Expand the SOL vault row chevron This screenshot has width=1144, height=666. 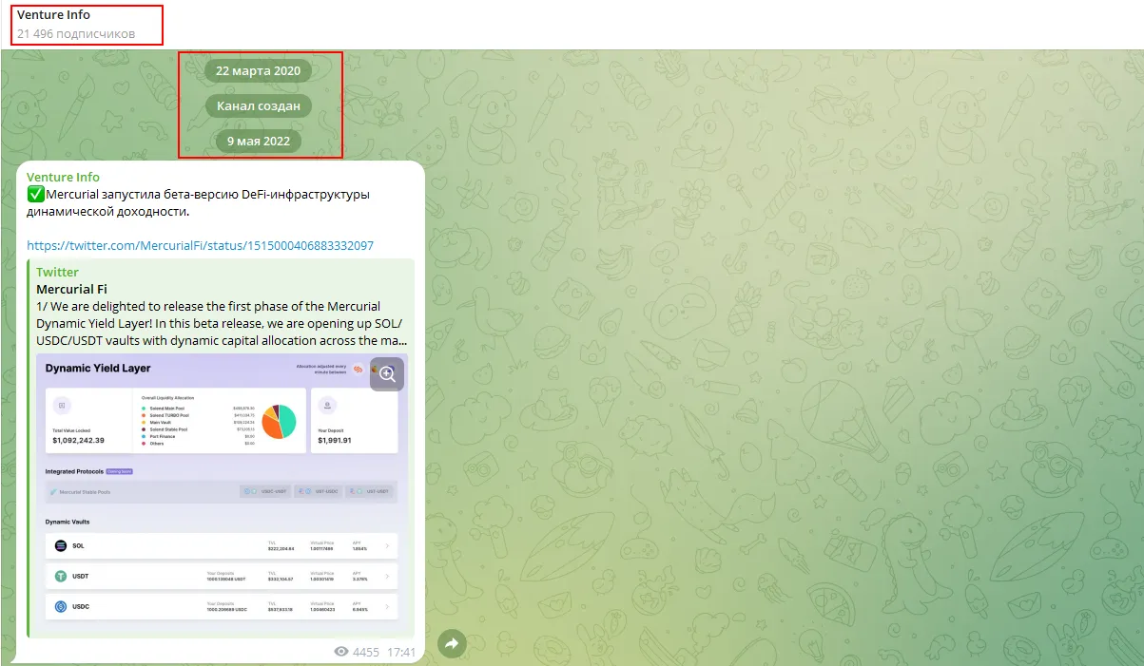tap(387, 545)
